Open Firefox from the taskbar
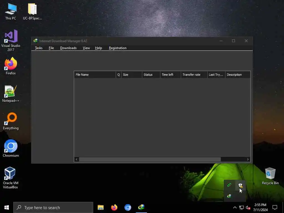This screenshot has width=284, height=213. (x=114, y=207)
